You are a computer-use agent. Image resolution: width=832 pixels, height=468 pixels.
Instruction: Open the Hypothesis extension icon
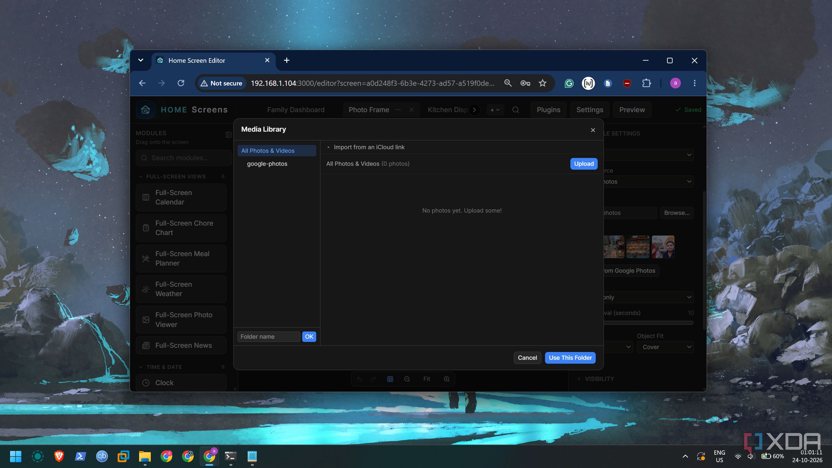click(588, 83)
